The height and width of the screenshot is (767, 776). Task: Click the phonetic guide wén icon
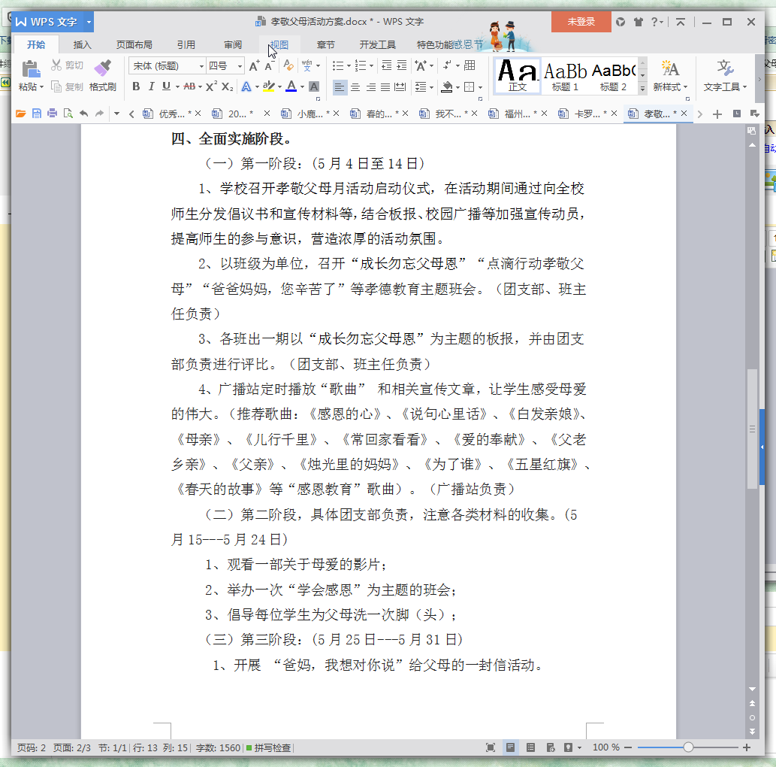306,66
